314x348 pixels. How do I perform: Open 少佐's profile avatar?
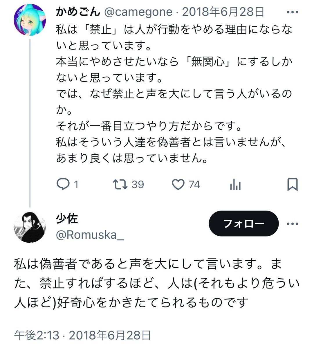tap(30, 227)
